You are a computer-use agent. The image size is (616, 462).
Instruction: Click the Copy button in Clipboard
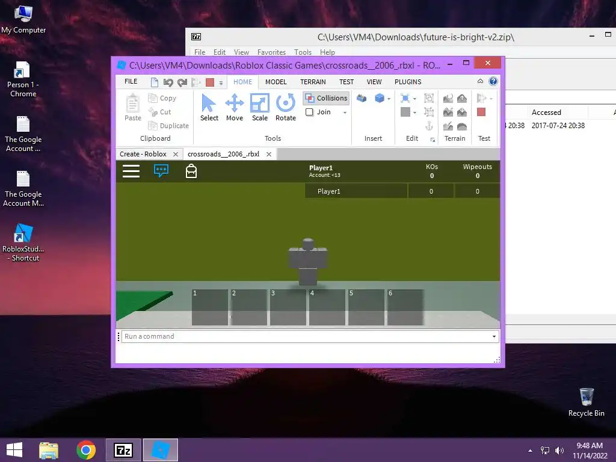click(x=162, y=98)
